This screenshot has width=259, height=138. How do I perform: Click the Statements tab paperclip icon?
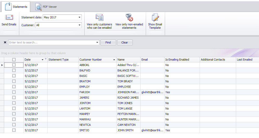pyautogui.click(x=8, y=6)
